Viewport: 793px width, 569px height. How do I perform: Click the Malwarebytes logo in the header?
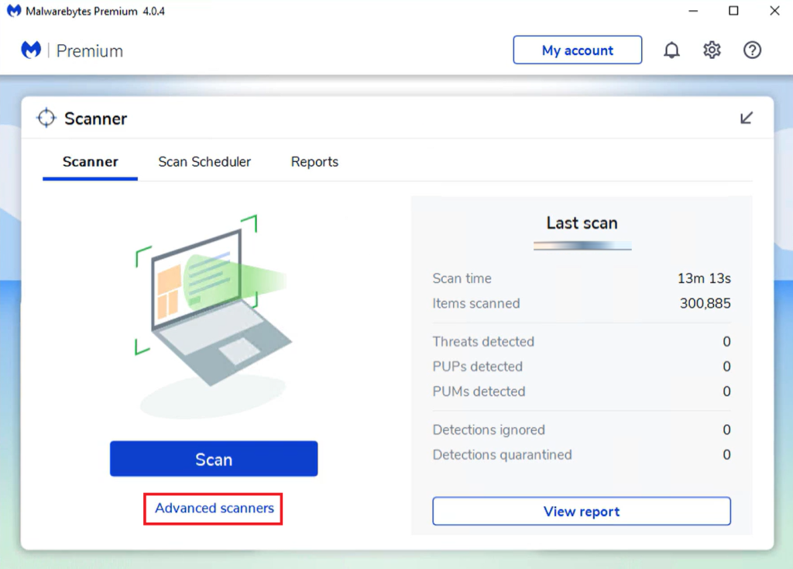(31, 50)
